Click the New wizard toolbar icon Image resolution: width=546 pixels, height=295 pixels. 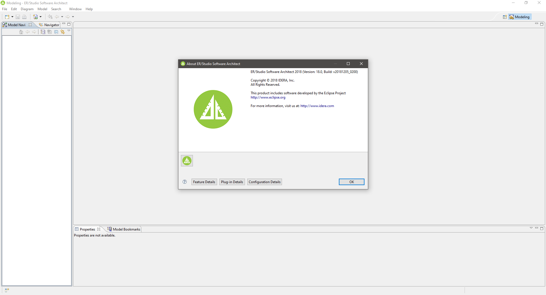(x=7, y=17)
